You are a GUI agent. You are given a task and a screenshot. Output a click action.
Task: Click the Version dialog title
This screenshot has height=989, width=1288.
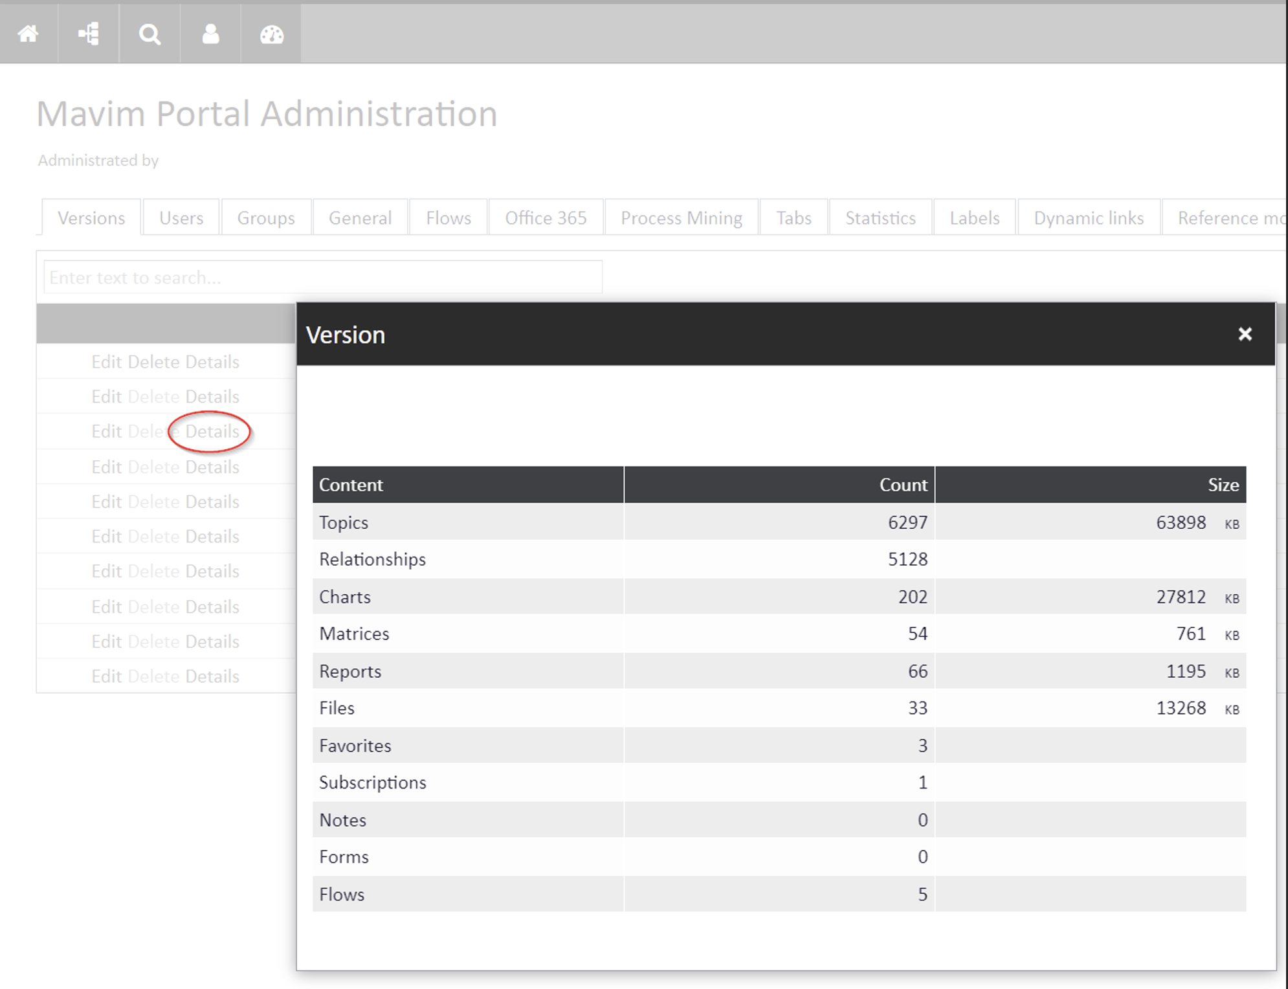346,335
